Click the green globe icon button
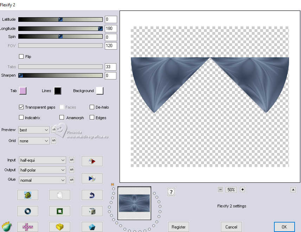The height and width of the screenshot is (232, 301). click(x=28, y=195)
